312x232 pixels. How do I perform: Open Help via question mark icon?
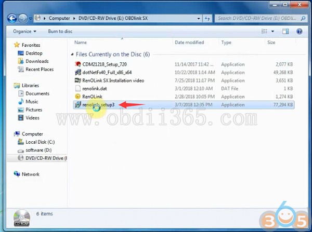tap(300, 31)
